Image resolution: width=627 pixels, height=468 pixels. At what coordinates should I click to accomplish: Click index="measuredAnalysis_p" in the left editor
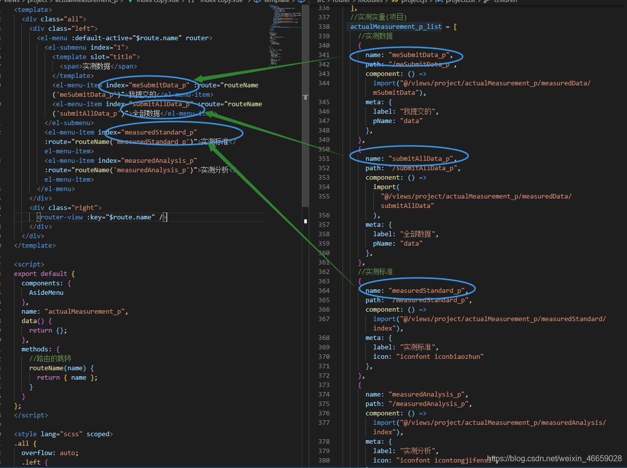point(147,160)
